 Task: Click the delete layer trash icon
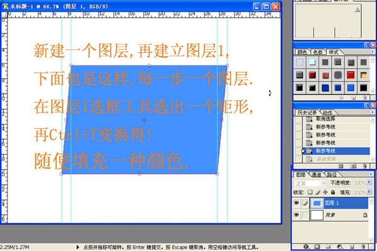point(364,247)
